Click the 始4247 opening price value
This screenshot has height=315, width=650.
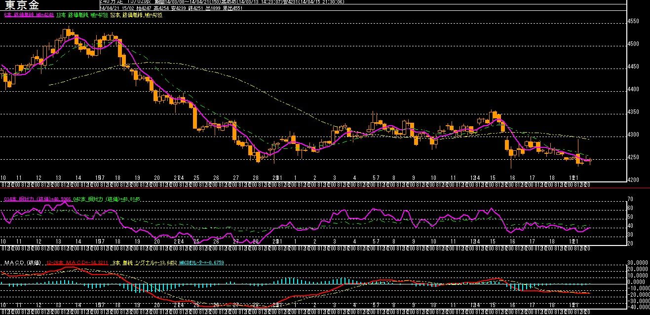[143, 8]
